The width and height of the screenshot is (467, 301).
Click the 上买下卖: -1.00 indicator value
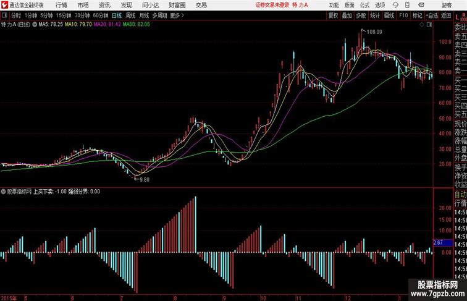pyautogui.click(x=50, y=192)
